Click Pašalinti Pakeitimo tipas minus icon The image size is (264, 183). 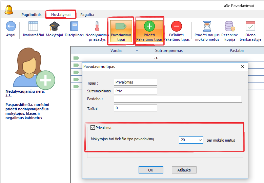(177, 26)
